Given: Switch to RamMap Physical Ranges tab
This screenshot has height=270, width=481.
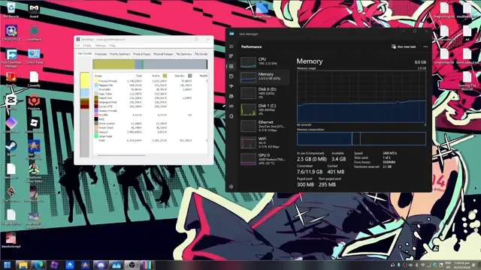Looking at the screenshot, I should 163,54.
